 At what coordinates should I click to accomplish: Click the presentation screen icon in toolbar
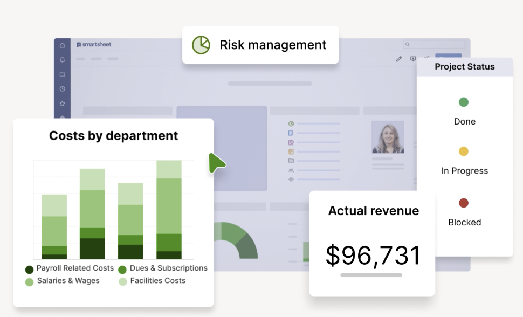[x=413, y=59]
